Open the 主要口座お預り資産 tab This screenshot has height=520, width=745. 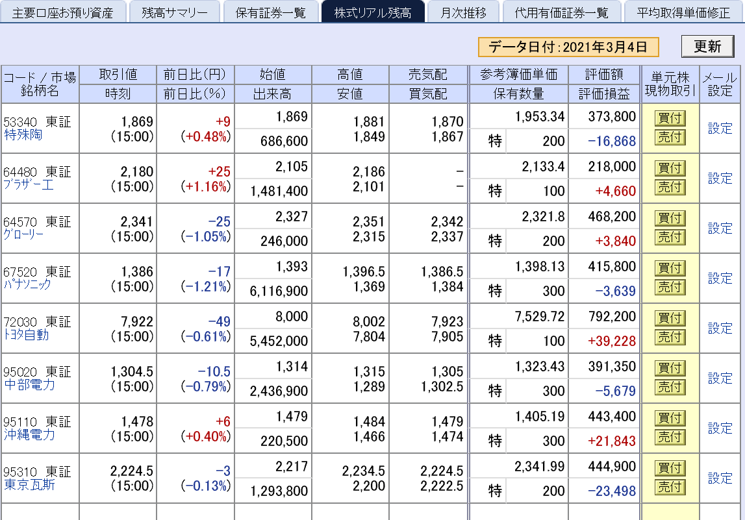tap(63, 12)
